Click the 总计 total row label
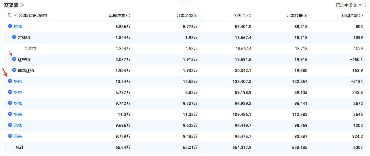370x156 pixels. [x=20, y=147]
